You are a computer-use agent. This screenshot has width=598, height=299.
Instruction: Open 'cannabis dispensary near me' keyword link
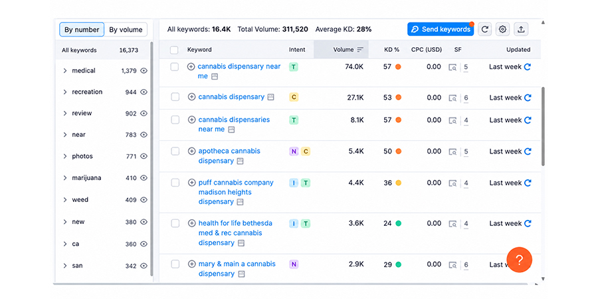tap(239, 71)
